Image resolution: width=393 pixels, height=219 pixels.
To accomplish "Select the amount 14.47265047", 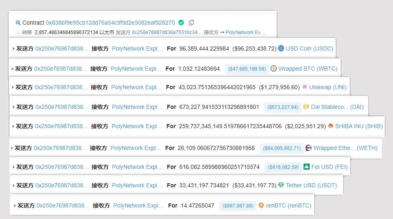I will pos(198,205).
